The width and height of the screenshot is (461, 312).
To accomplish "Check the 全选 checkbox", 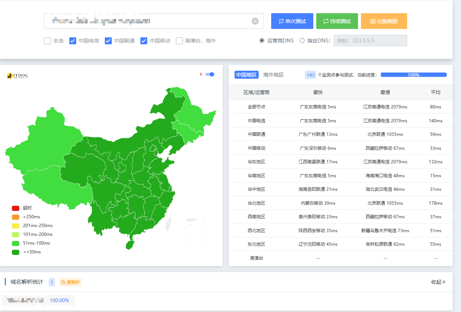I will (x=48, y=41).
